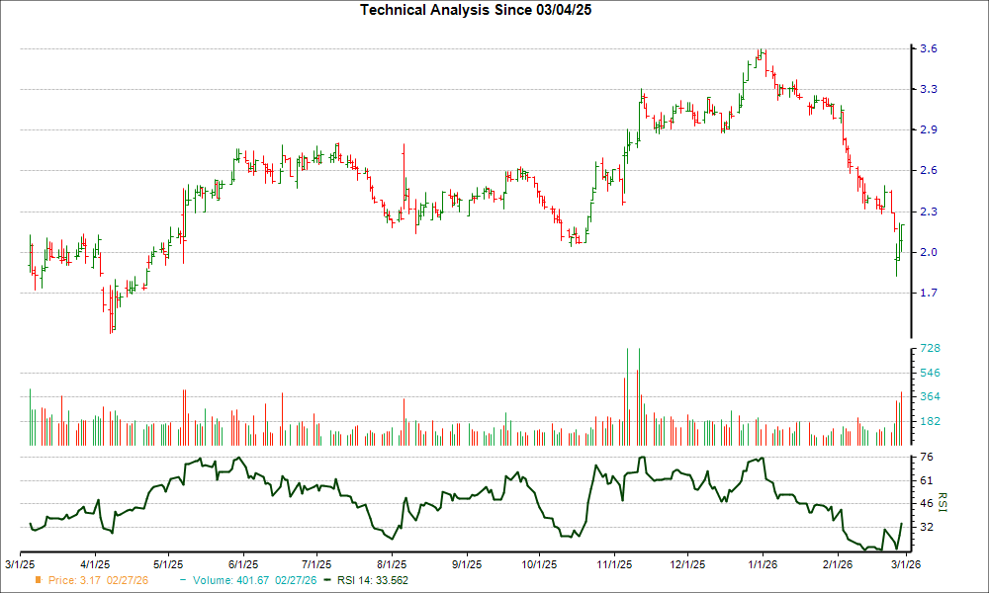
Task: Click the 2/1/26 label on the date axis
Action: click(836, 563)
